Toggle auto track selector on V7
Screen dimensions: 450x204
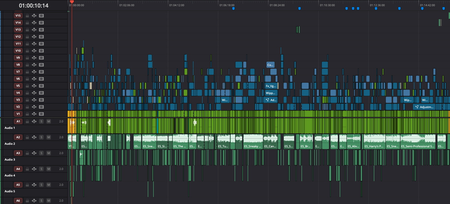34,71
